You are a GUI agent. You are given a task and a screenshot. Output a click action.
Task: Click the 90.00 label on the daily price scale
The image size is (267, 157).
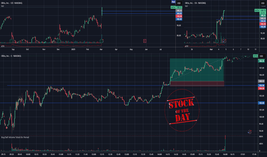179,25
